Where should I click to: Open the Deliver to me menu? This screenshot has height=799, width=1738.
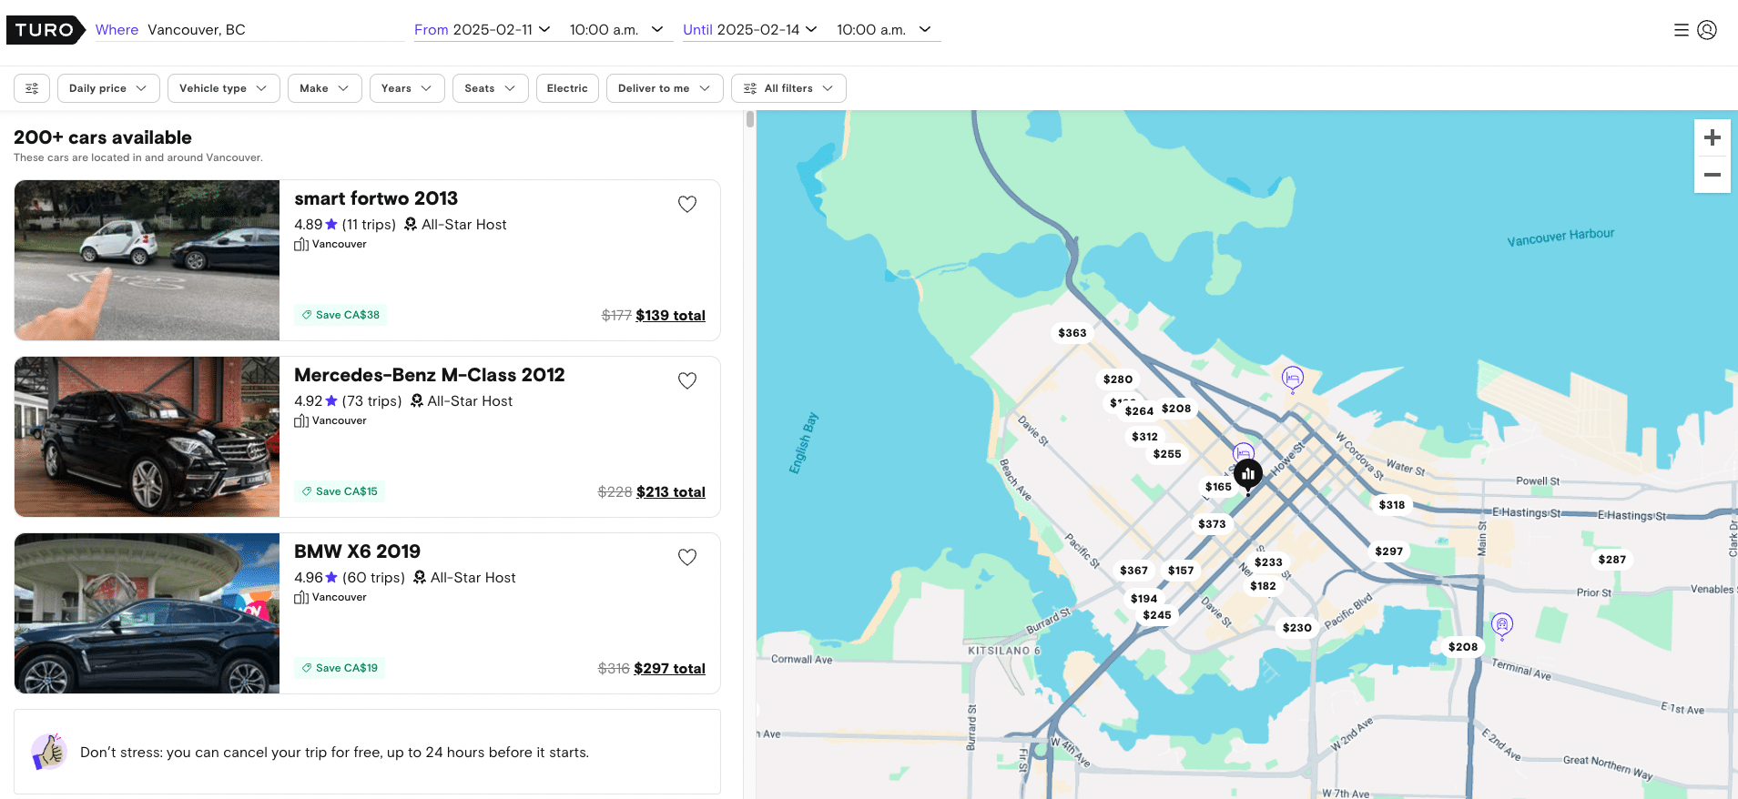coord(664,88)
